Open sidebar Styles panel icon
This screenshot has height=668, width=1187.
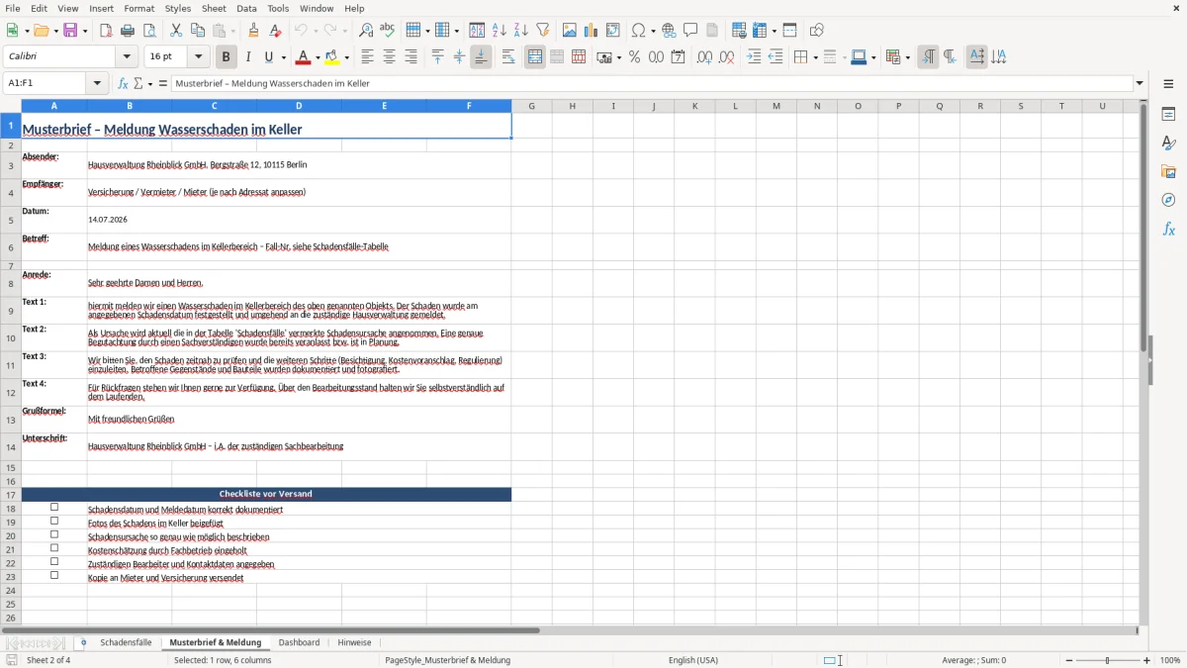click(x=1168, y=143)
